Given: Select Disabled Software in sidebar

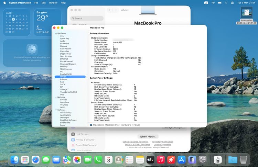Looking at the screenshot, I should pos(68,120).
